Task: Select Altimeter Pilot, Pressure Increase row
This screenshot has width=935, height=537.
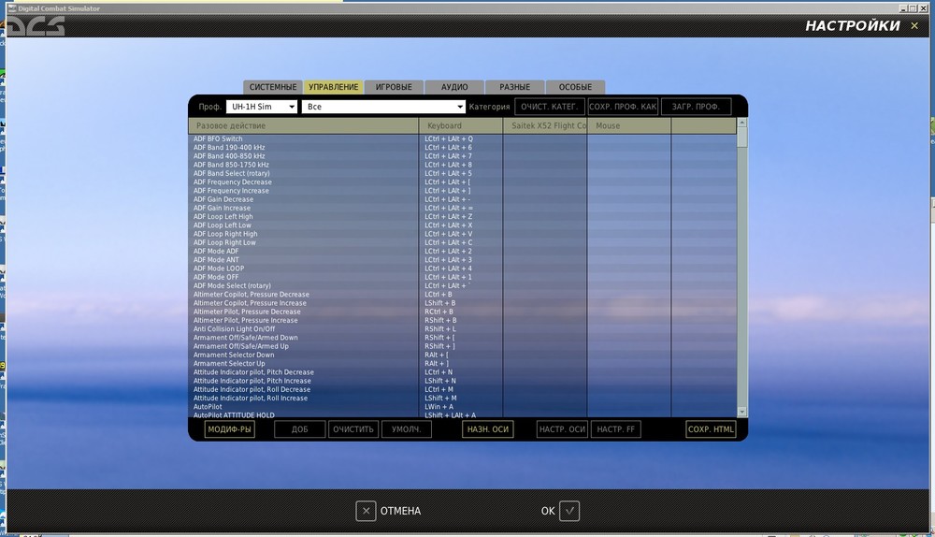Action: pyautogui.click(x=463, y=320)
